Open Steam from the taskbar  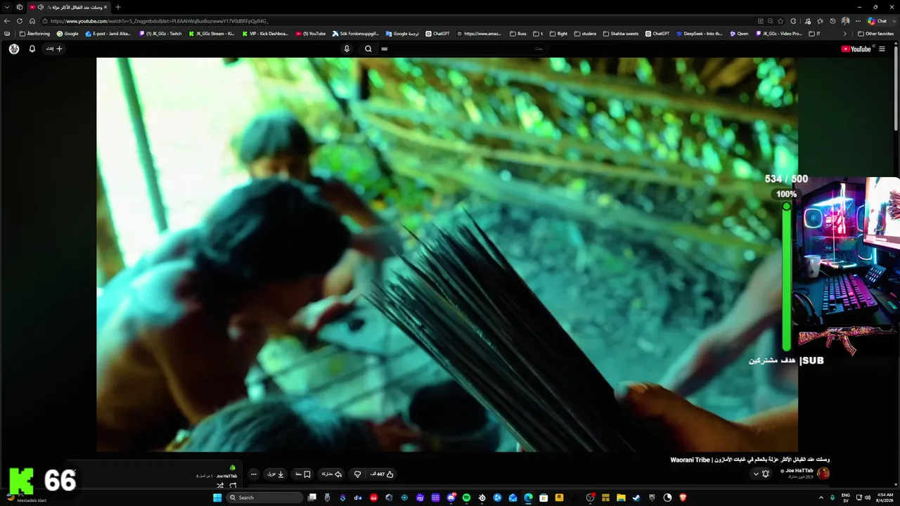(636, 498)
